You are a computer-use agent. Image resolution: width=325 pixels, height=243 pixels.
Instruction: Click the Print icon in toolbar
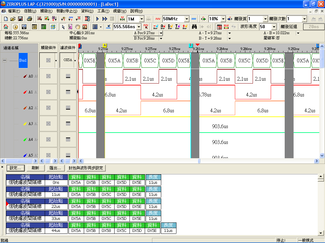point(29,19)
